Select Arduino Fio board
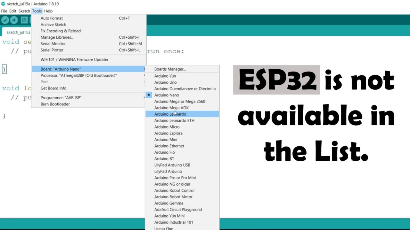This screenshot has height=230, width=410. point(182,152)
